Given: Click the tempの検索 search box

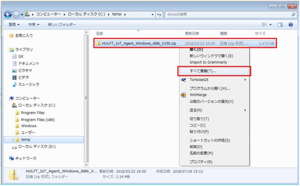Looking at the screenshot, I should 226,15.
